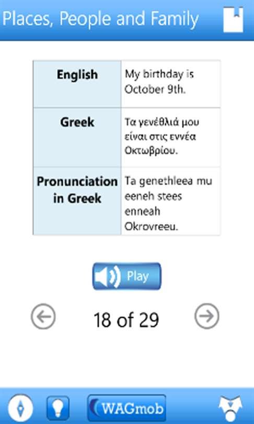Select the Greek row label

pyautogui.click(x=77, y=122)
